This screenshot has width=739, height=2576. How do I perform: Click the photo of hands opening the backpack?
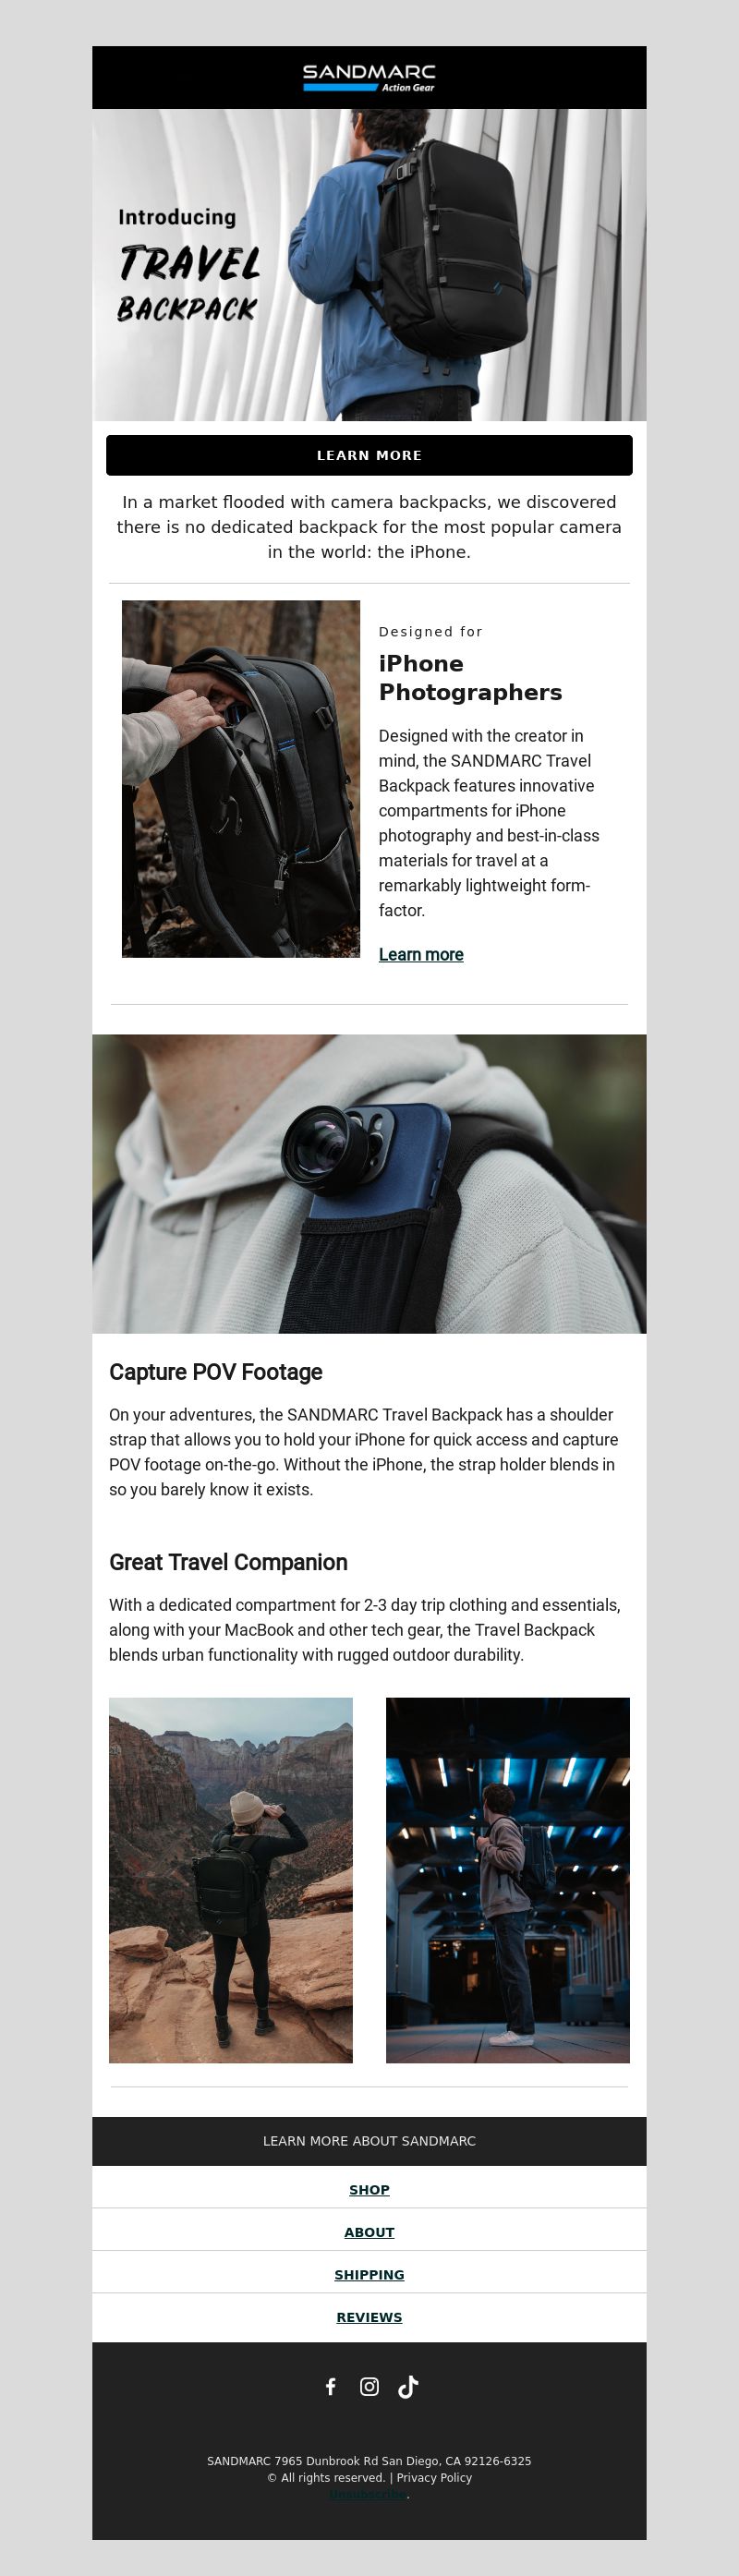[x=241, y=779]
